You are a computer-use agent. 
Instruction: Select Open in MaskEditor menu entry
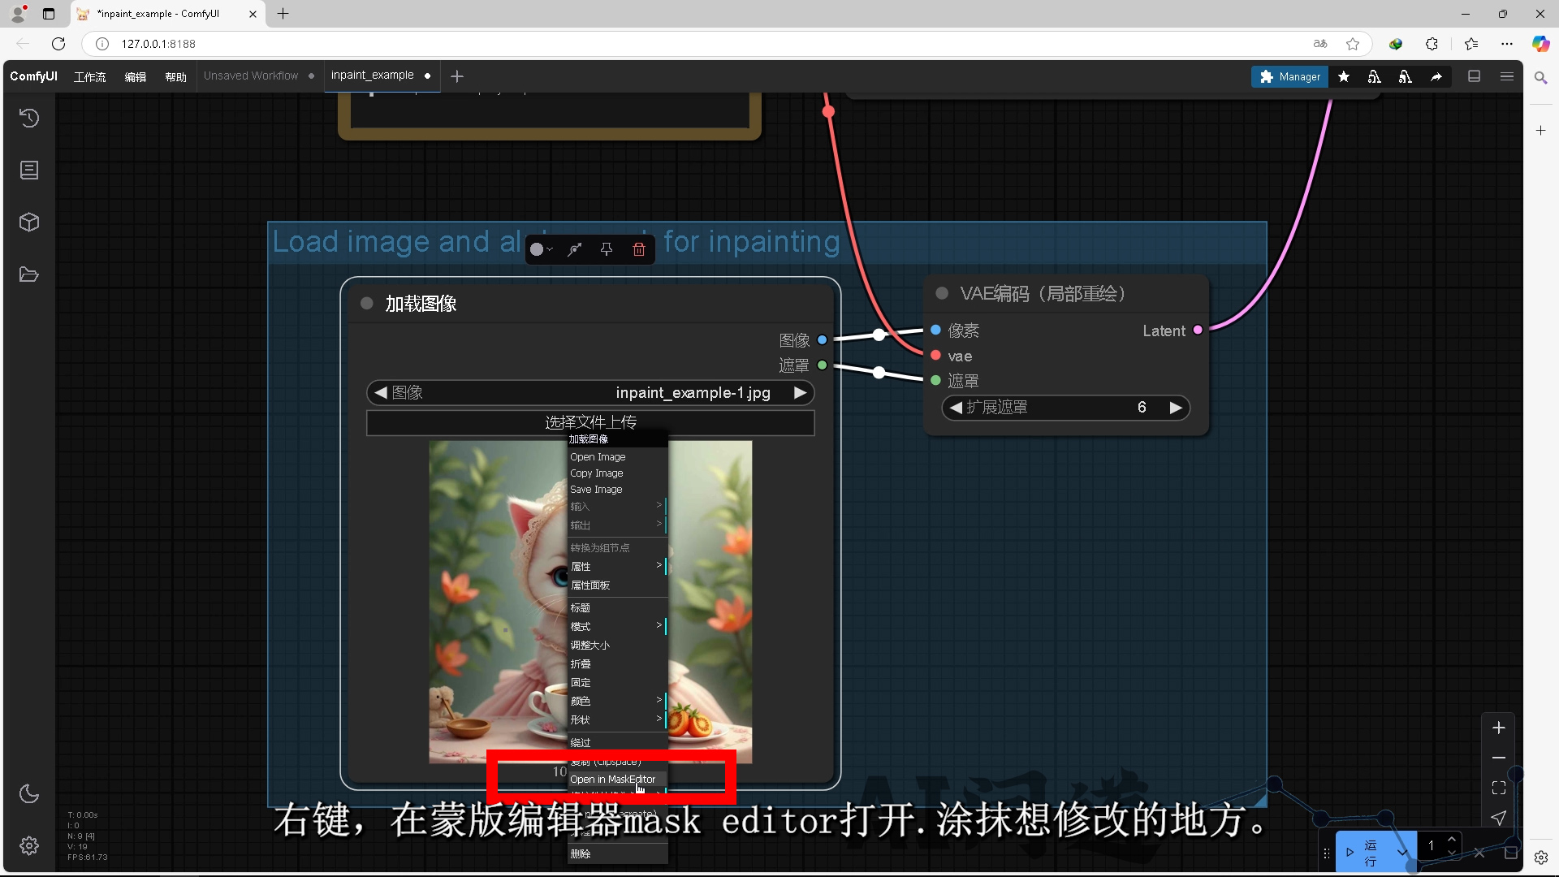pos(613,780)
